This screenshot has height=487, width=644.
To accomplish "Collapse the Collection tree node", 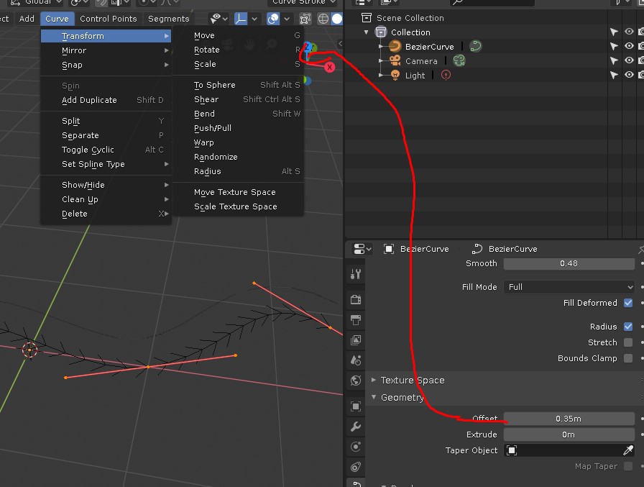I will coord(367,32).
